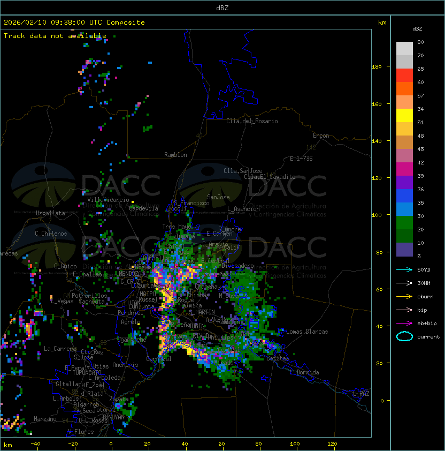Click the 'La_Carrera' map label

(60, 349)
